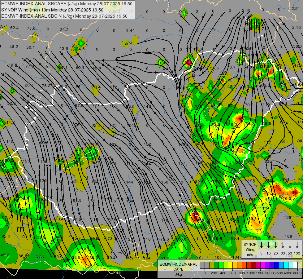Click the map value 174

[164, 163]
